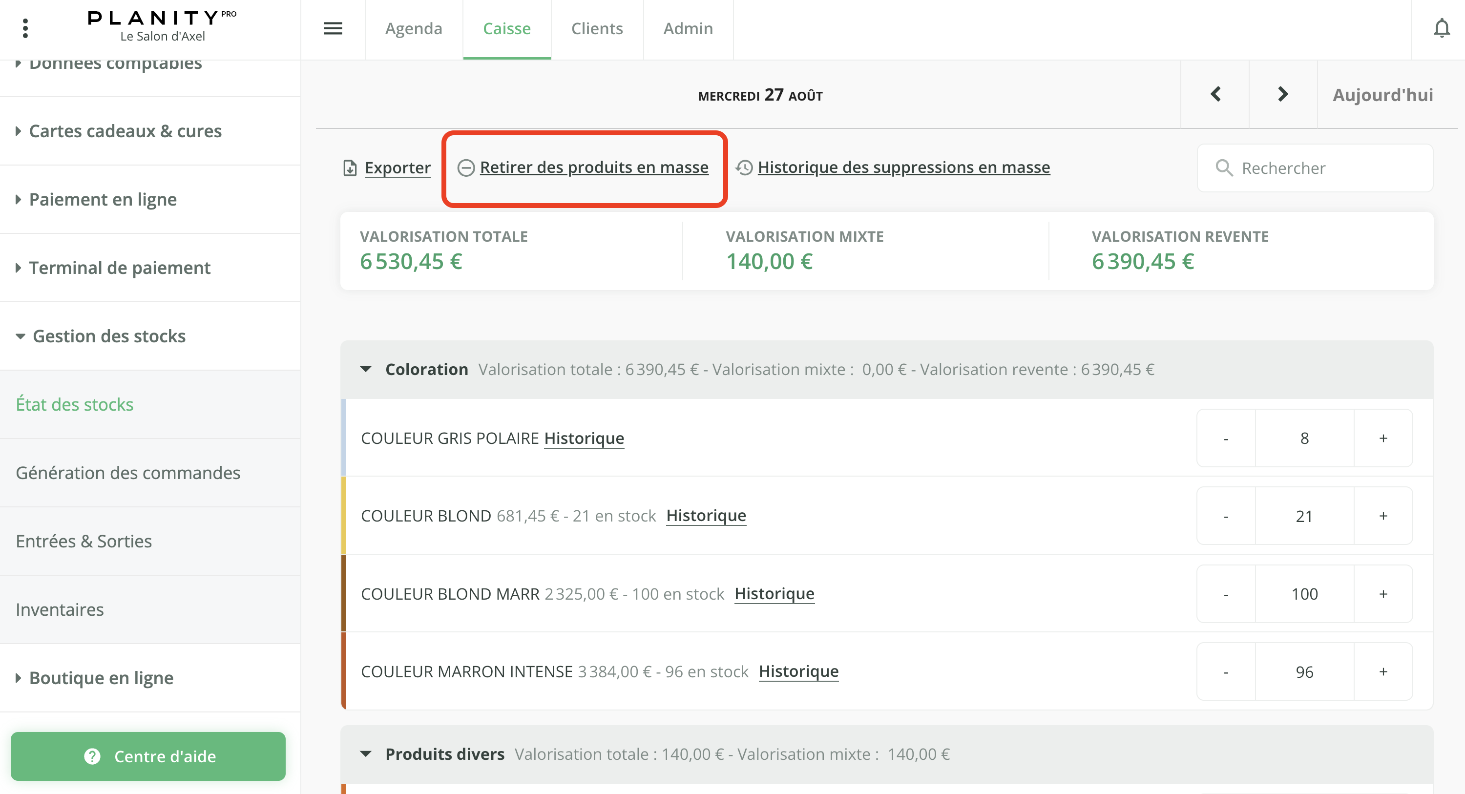This screenshot has height=794, width=1465.
Task: Toggle the hamburger sidebar menu
Action: [333, 28]
